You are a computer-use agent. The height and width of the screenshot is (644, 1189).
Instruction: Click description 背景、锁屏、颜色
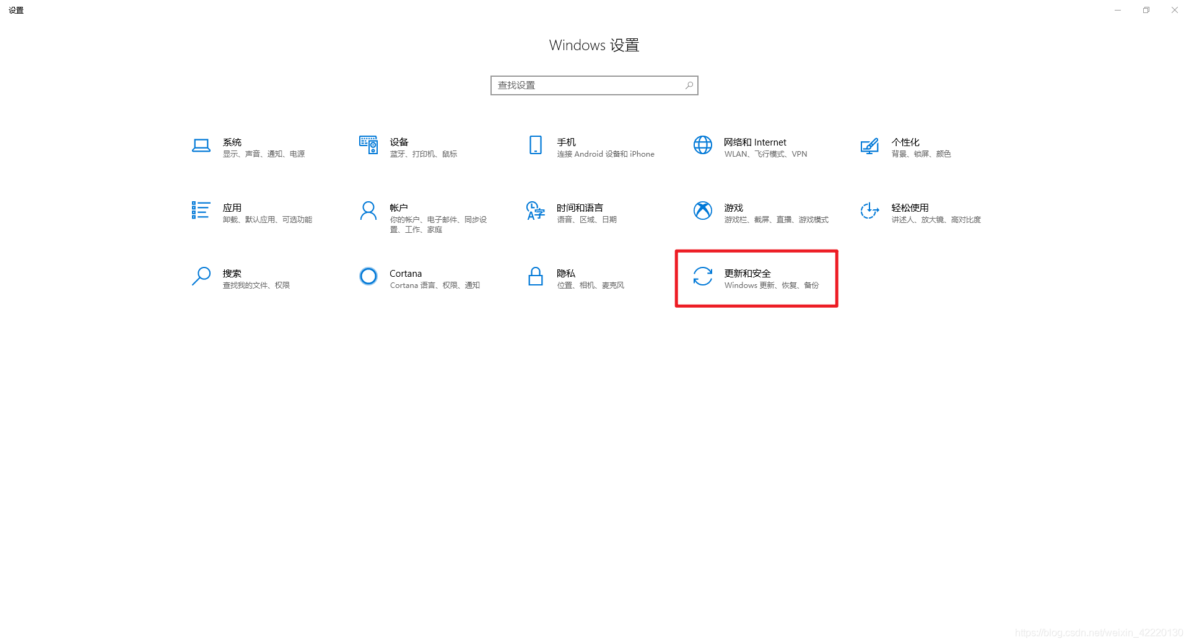coord(921,154)
